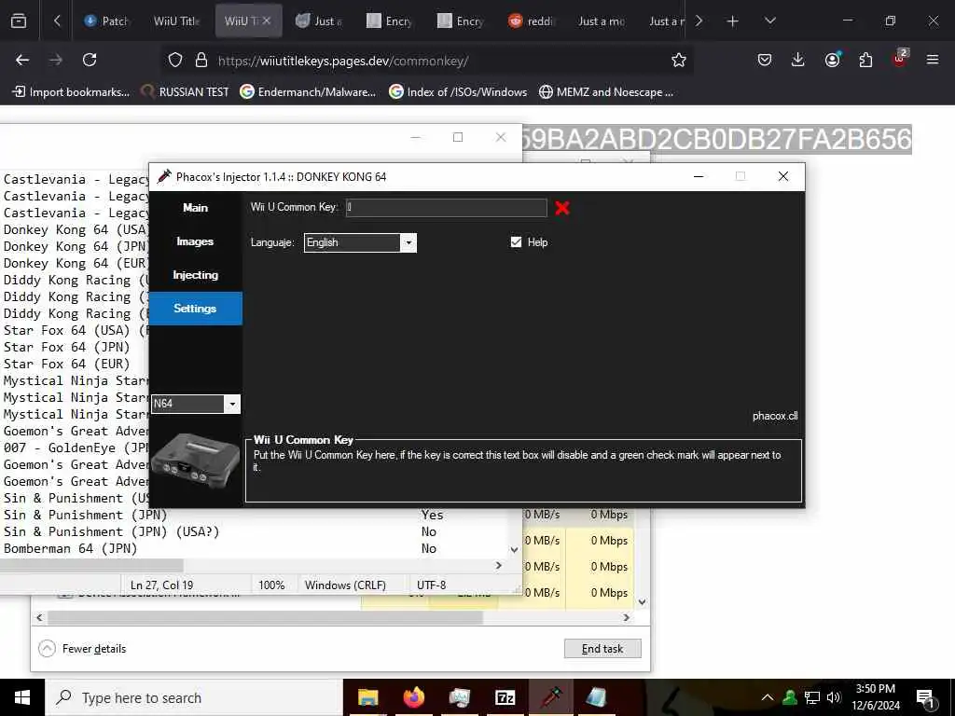This screenshot has width=955, height=716.
Task: Click the Windows (CRLF) status bar entry
Action: pos(345,585)
